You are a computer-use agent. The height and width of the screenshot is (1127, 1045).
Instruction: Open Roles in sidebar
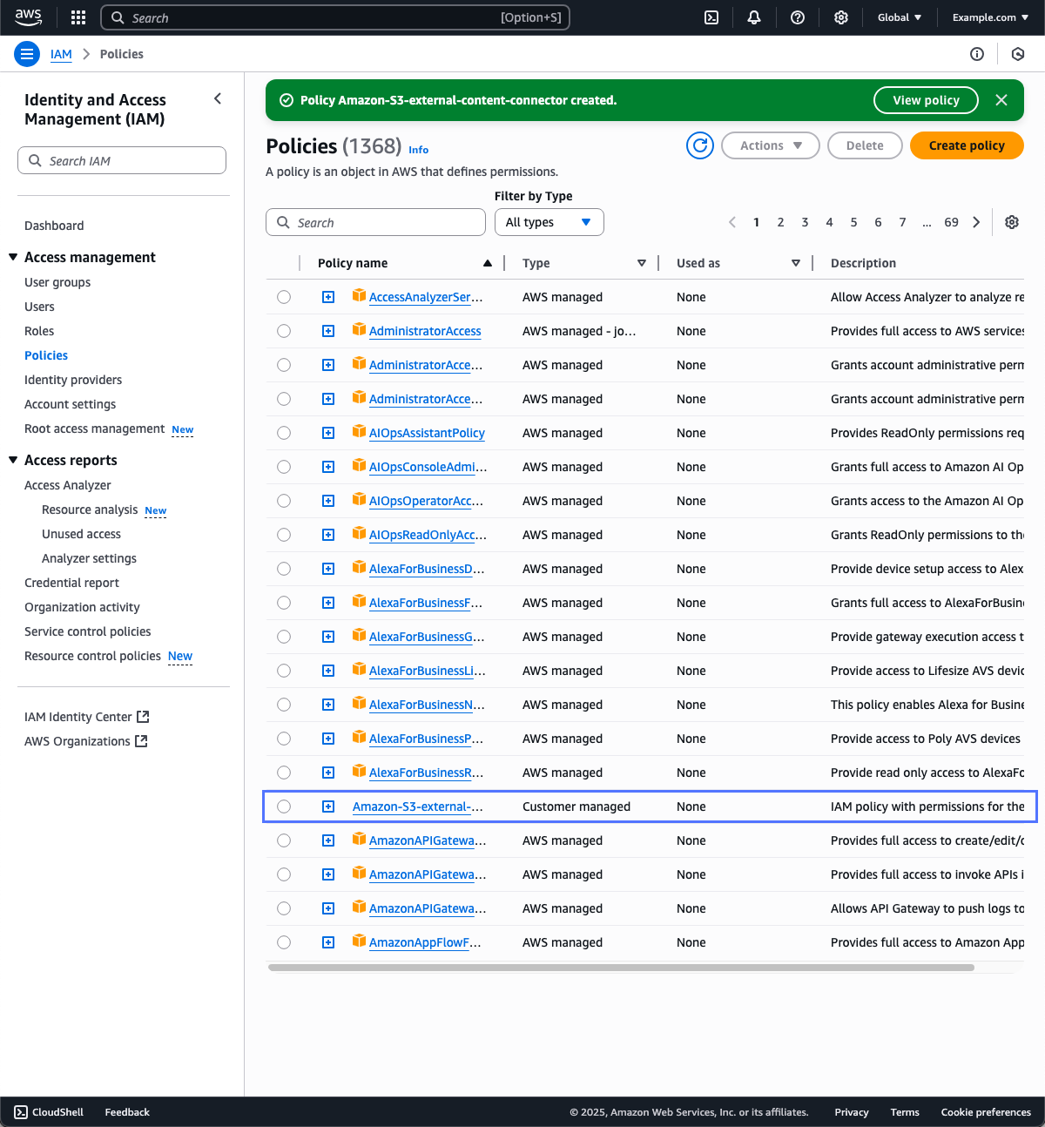pyautogui.click(x=39, y=331)
